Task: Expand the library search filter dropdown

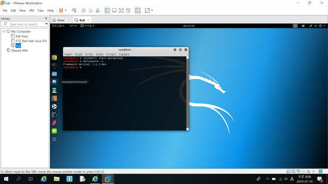Action: pyautogui.click(x=46, y=24)
